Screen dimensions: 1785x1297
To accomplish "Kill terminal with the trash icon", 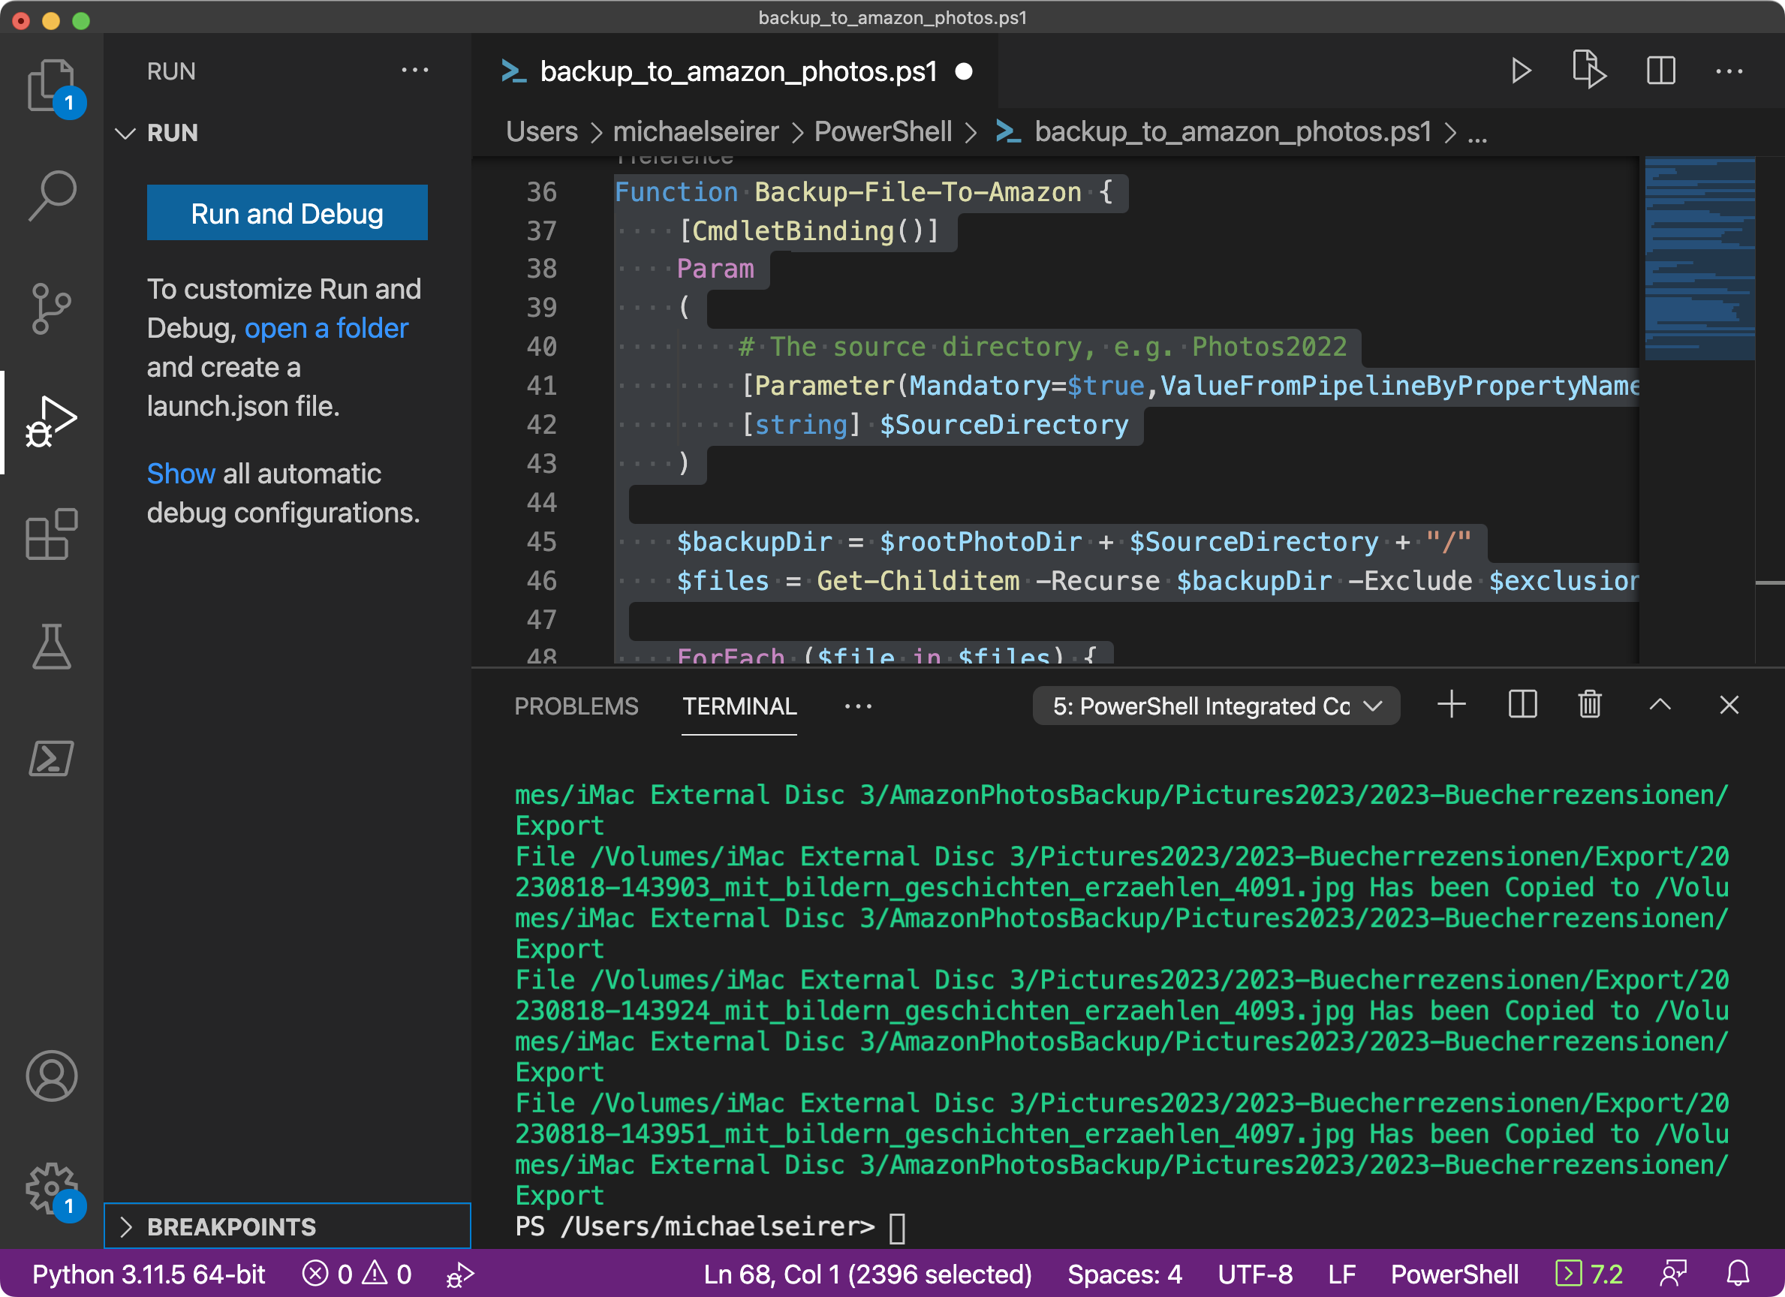I will 1589,704.
